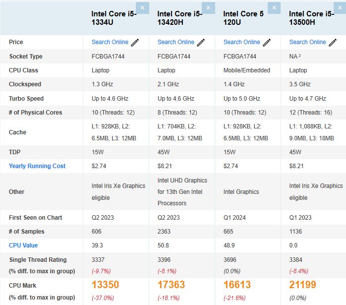Open the CPU Value link

click(23, 245)
